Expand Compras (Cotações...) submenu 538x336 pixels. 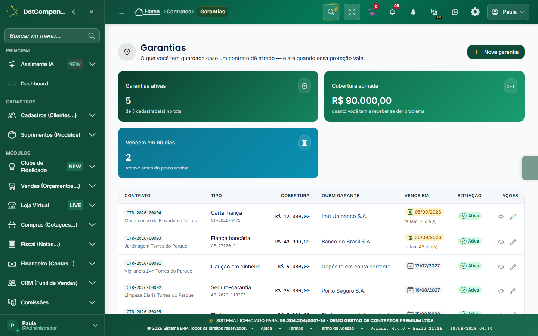(52, 225)
